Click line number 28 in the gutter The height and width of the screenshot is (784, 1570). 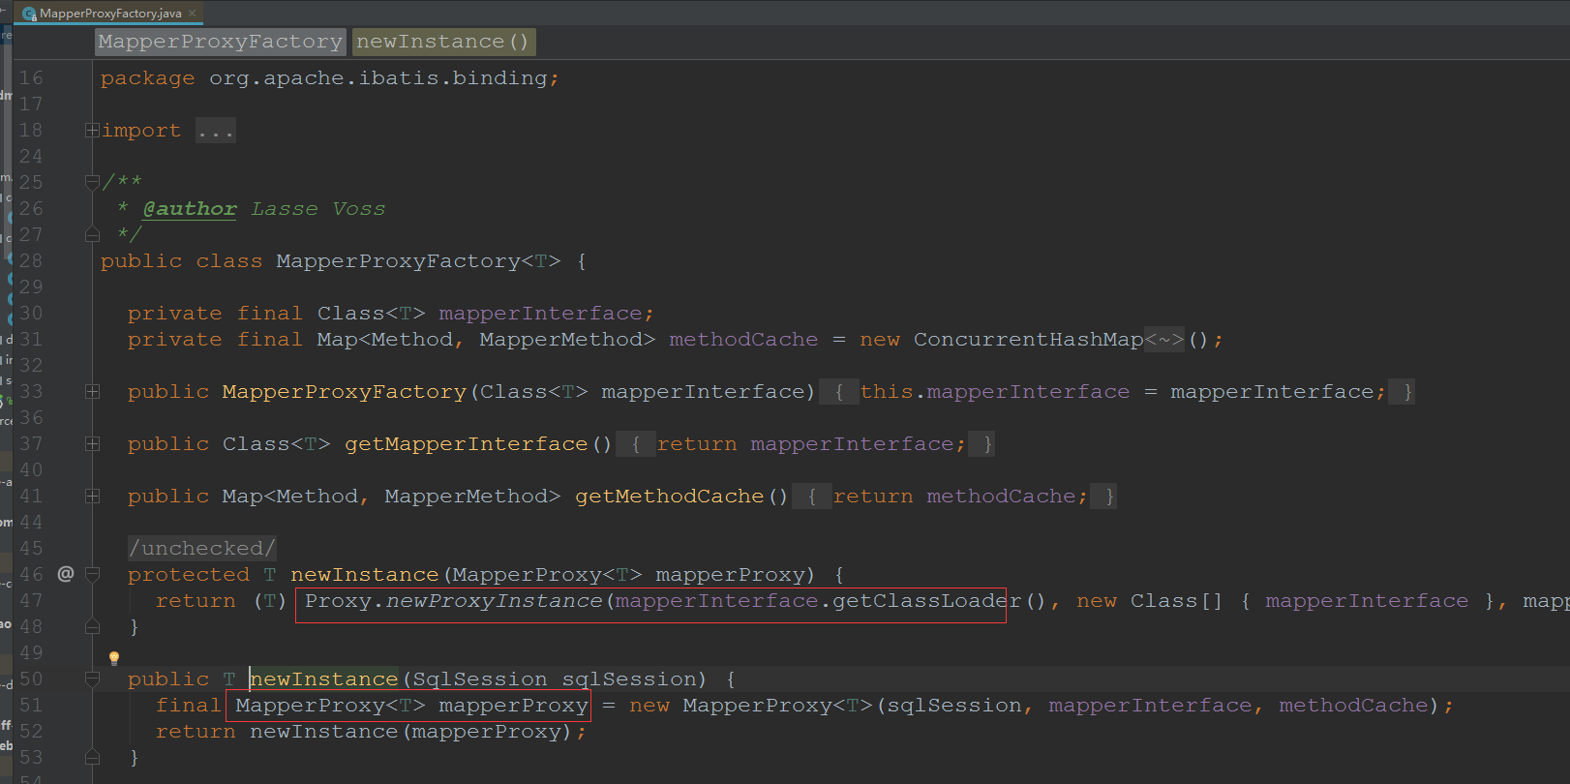click(x=31, y=260)
